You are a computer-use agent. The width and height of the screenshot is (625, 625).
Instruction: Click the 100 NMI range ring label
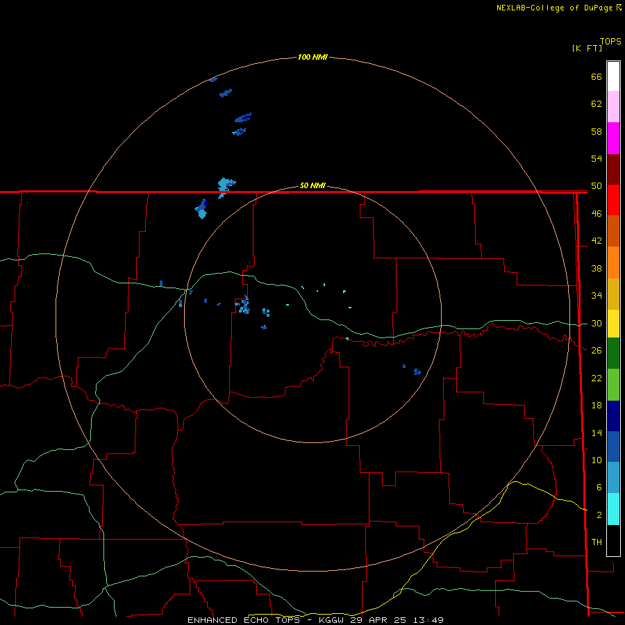(x=312, y=57)
